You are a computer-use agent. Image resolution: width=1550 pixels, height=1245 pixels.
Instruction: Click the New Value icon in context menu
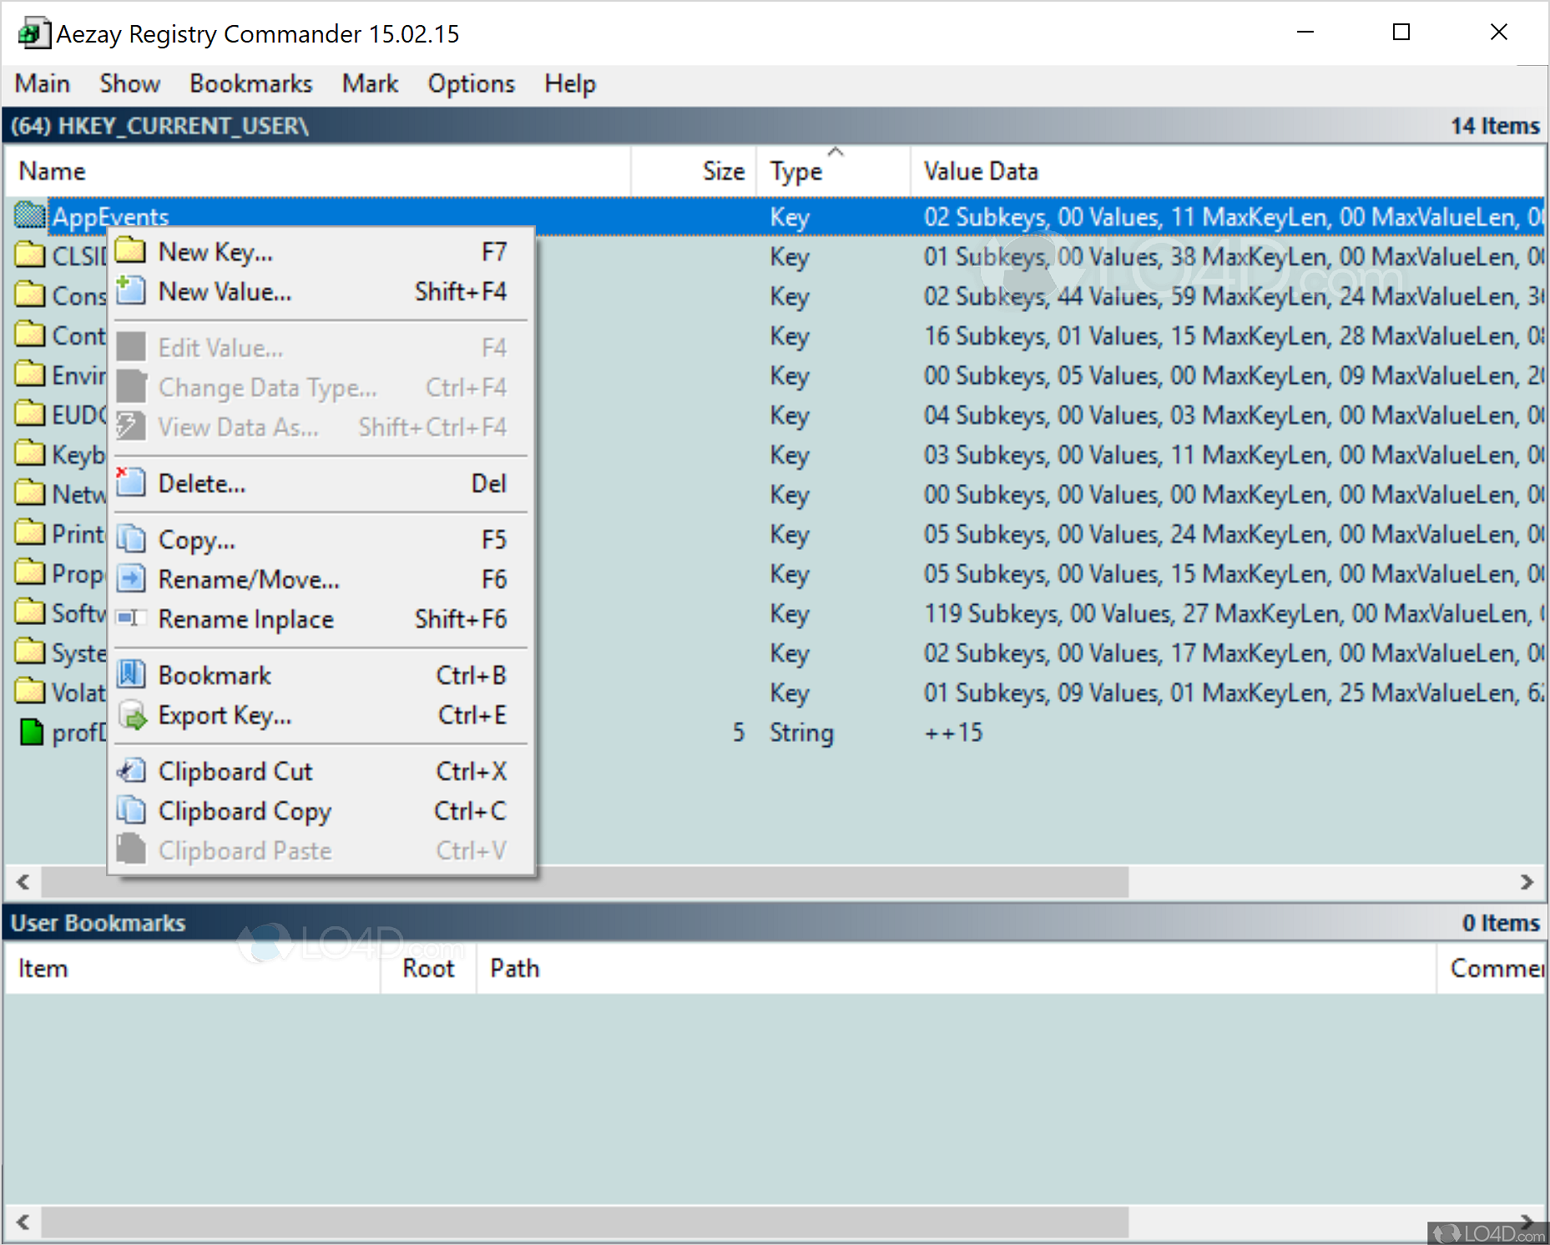[x=130, y=290]
